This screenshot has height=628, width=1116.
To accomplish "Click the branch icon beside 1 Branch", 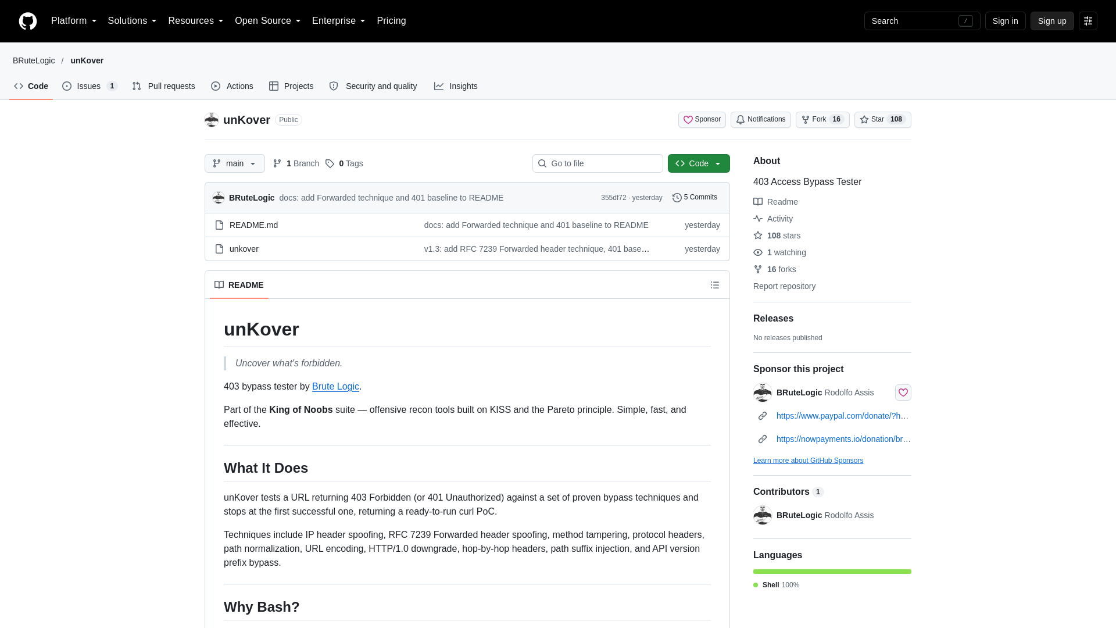I will 277,163.
